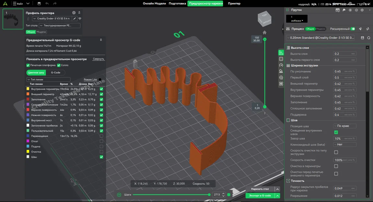Screen dimensions: 373x202
Task: Hide Внутренние периметры line type
Action: 101,89
